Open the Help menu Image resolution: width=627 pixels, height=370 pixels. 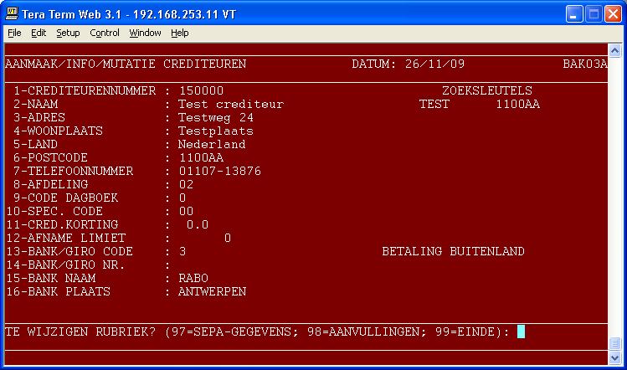coord(180,33)
